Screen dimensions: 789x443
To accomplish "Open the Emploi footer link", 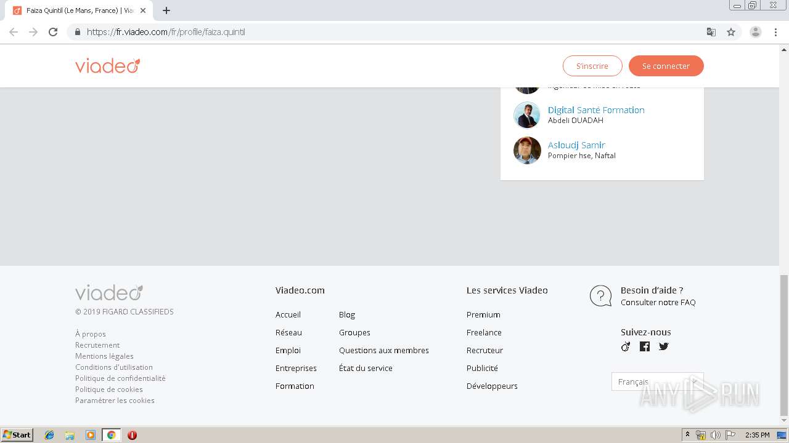I will tap(288, 350).
